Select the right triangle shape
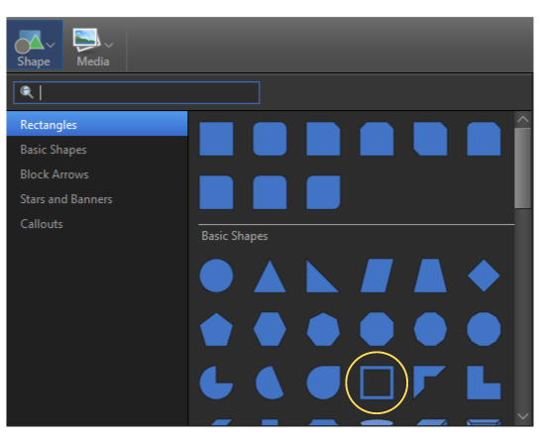540x442 pixels. (323, 276)
